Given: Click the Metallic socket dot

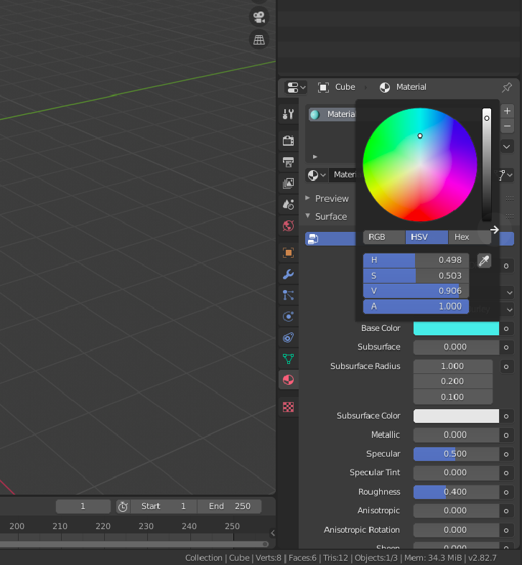Looking at the screenshot, I should (x=506, y=435).
